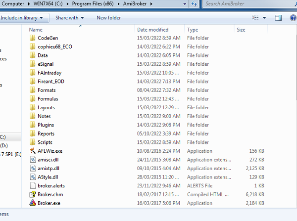Select the Scripts folder icon

(x=33, y=142)
